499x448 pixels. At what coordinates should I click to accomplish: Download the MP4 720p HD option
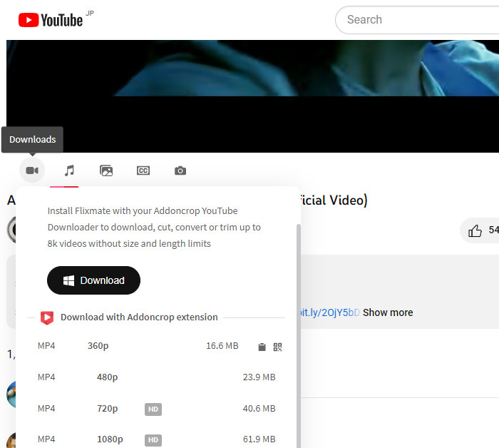click(x=156, y=409)
